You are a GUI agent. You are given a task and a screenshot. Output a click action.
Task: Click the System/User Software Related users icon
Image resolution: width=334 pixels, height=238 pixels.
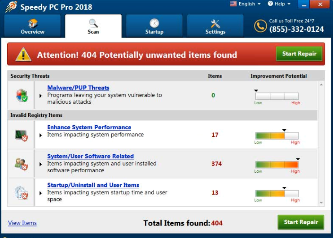21,164
